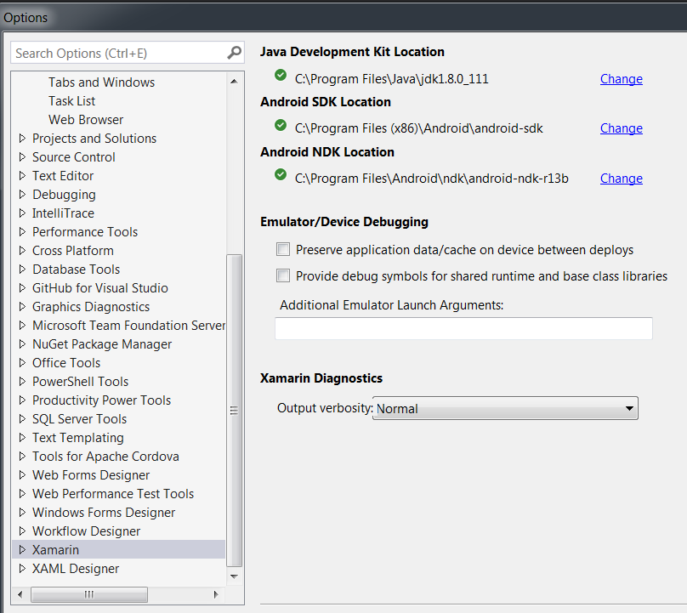Click horizontal scrollbar thumb in tree
Viewport: 687px width, 613px height.
click(x=89, y=594)
